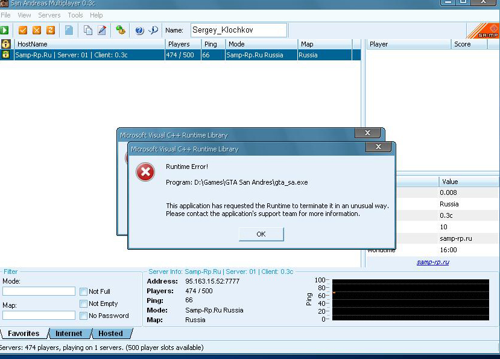Click the Copy Server Info icon
The height and width of the screenshot is (359, 500).
(87, 30)
